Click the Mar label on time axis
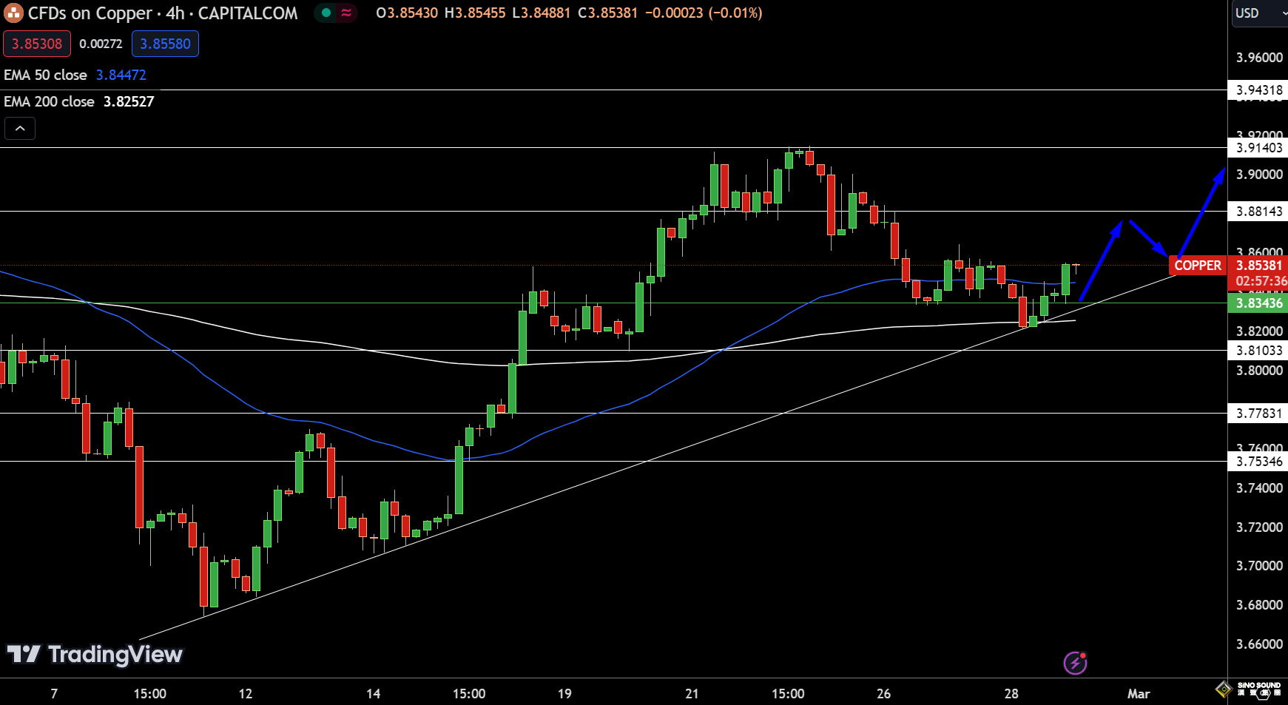The width and height of the screenshot is (1288, 705). coord(1138,693)
